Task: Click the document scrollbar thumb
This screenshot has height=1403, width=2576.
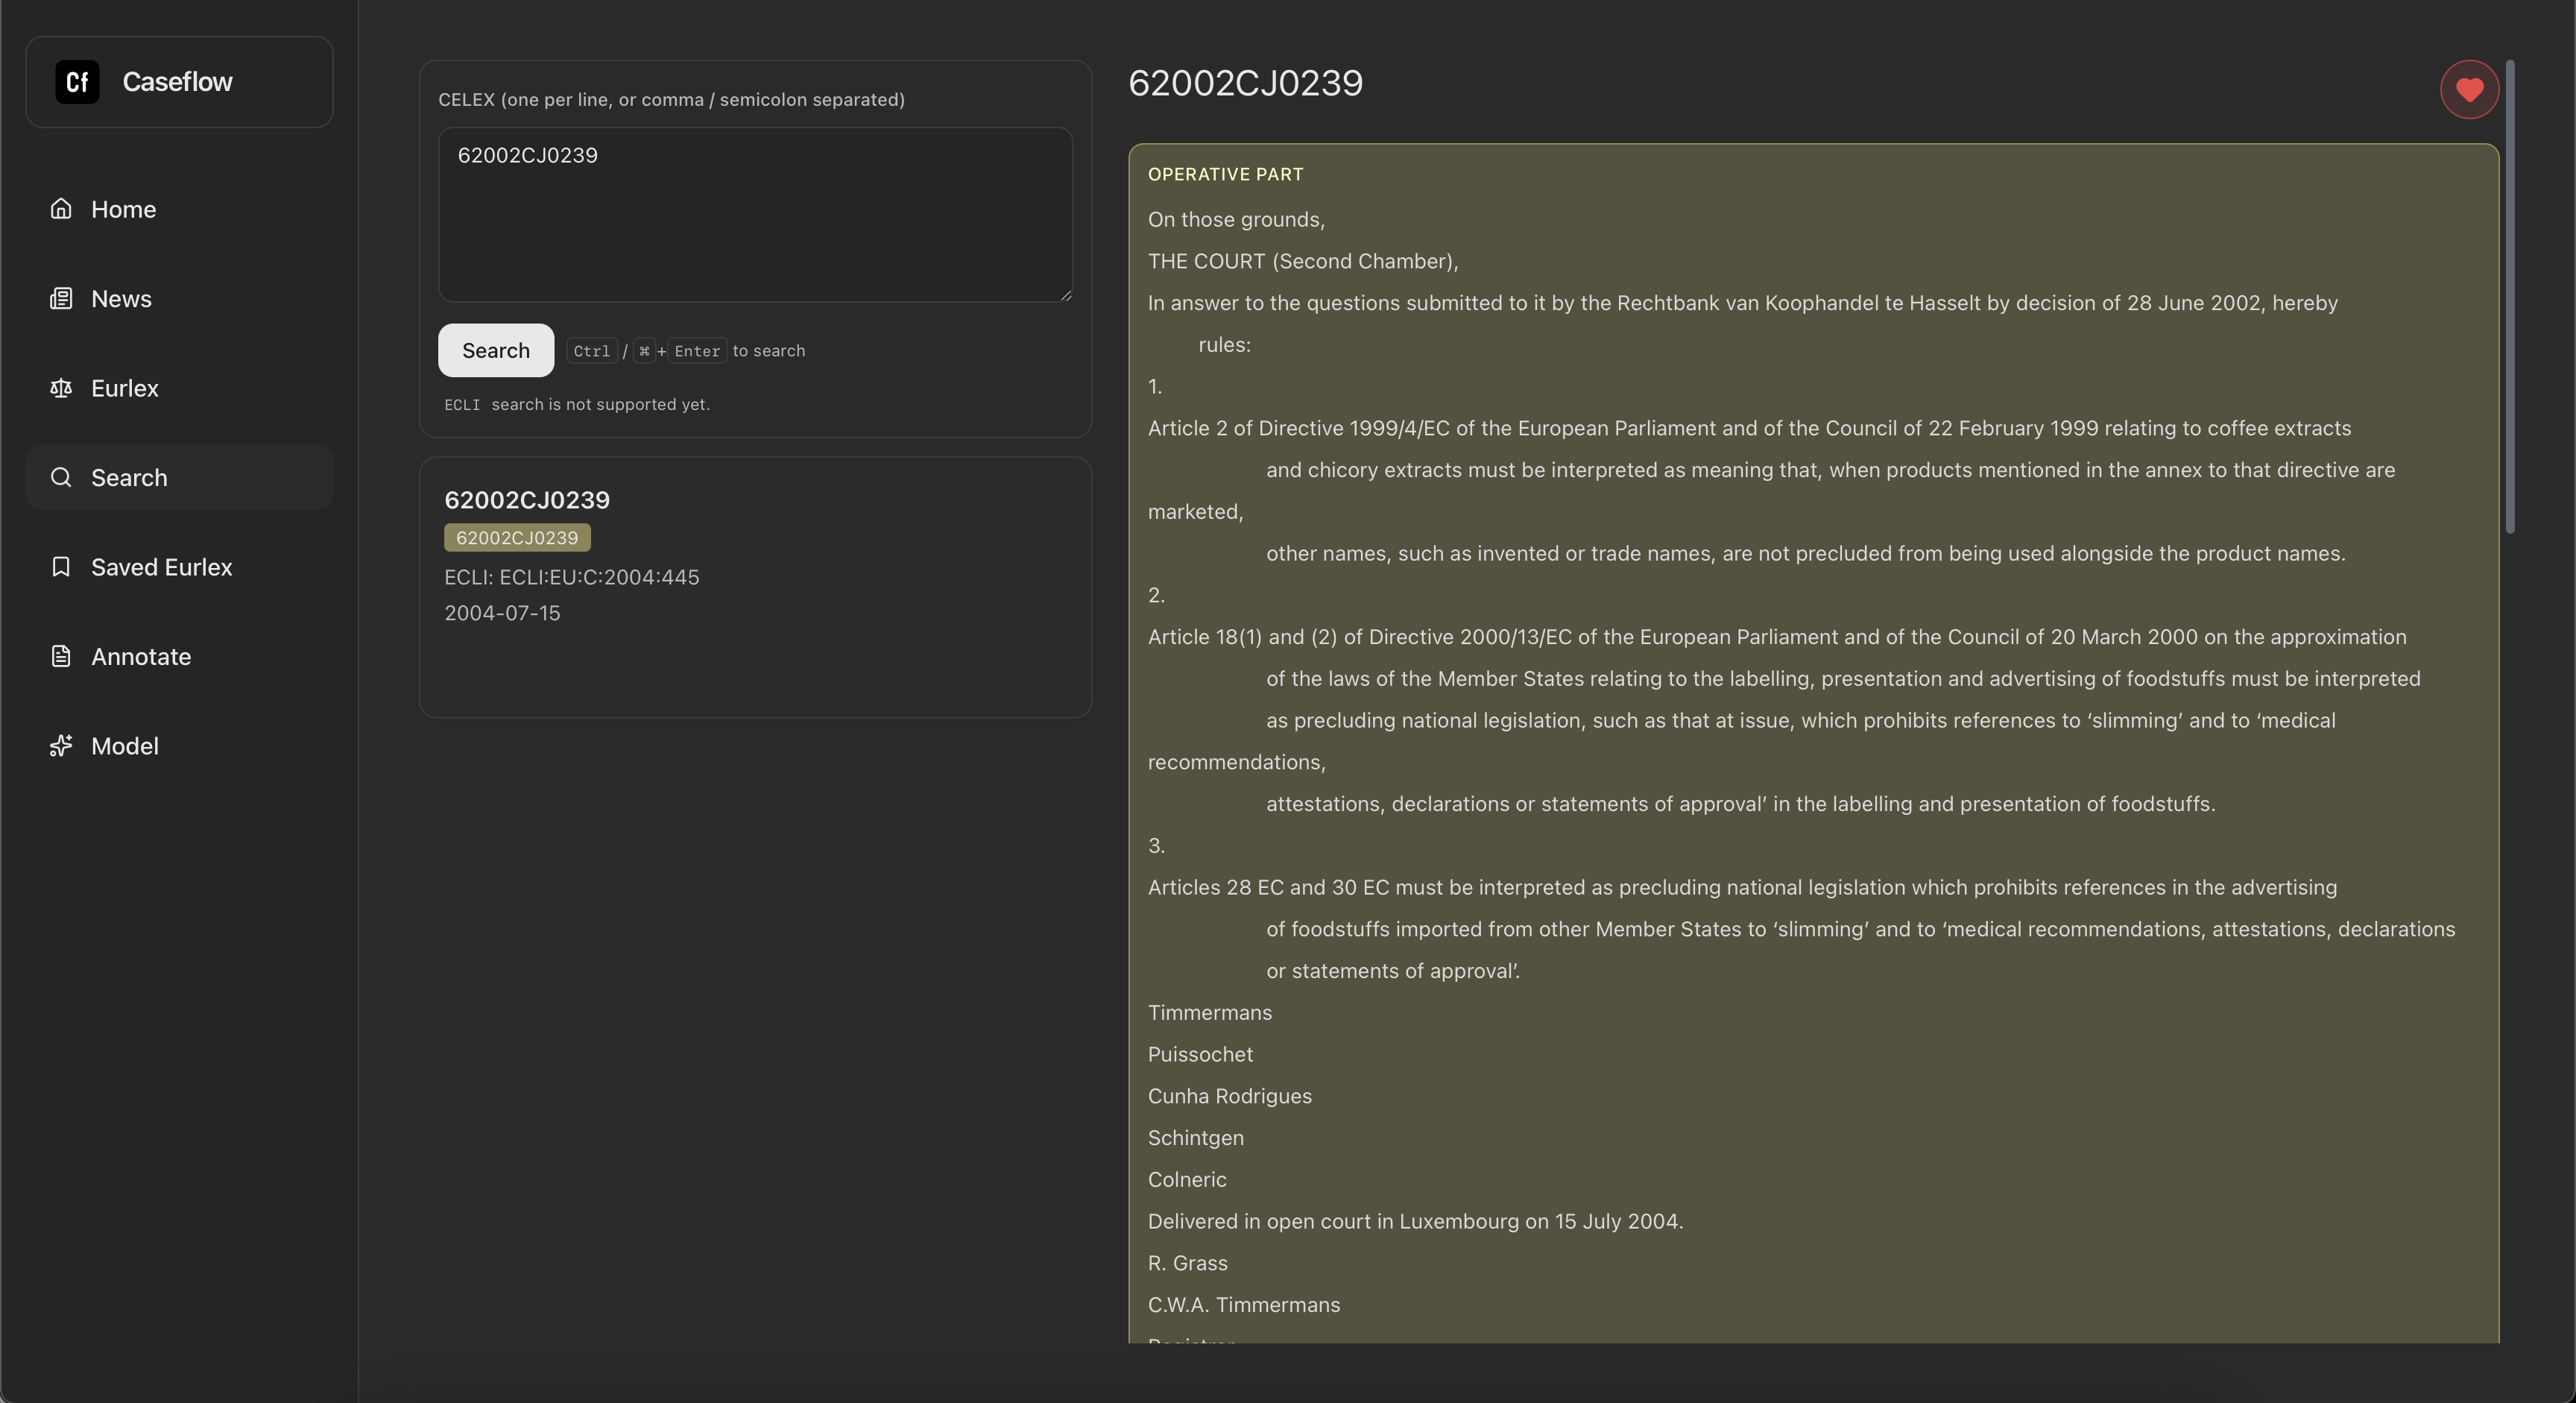Action: pyautogui.click(x=2509, y=297)
